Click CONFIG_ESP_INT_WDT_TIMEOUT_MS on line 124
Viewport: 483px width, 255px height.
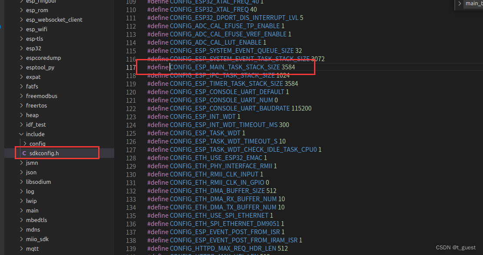[224, 125]
